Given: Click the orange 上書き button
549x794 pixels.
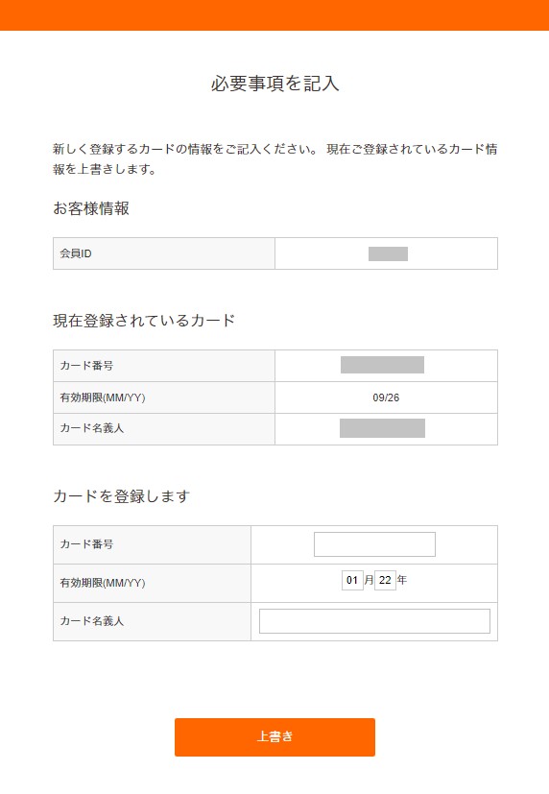Looking at the screenshot, I should pos(274,736).
